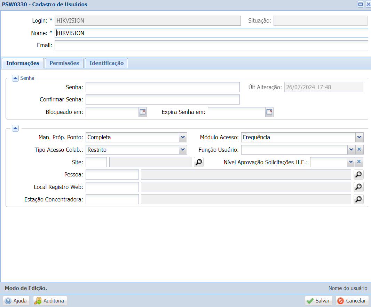The width and height of the screenshot is (371, 307).
Task: Click the Confirmar Senha field
Action: coord(163,99)
